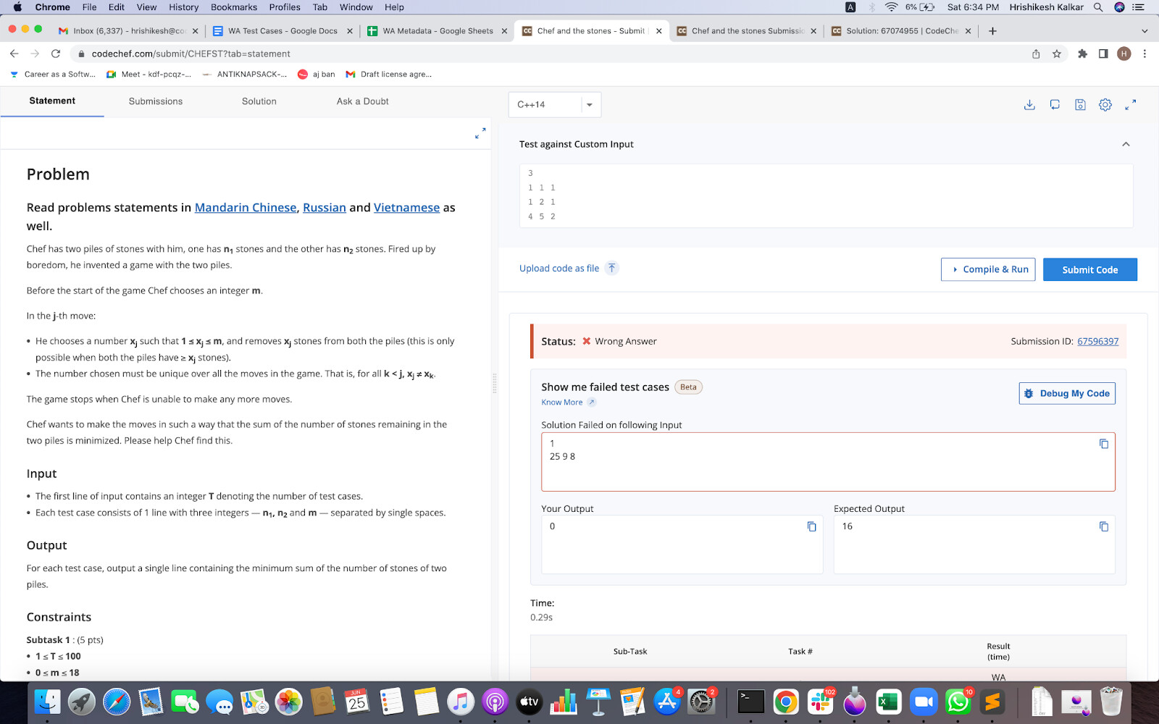Screen dimensions: 1159x724
Task: Bookmark this page with the star icon
Action: (1057, 54)
